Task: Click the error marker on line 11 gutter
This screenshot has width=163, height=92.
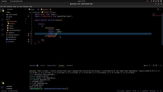Action: [29, 34]
